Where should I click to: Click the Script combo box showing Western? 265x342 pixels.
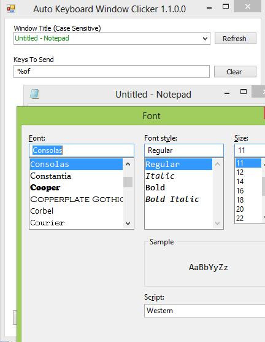[x=204, y=311]
